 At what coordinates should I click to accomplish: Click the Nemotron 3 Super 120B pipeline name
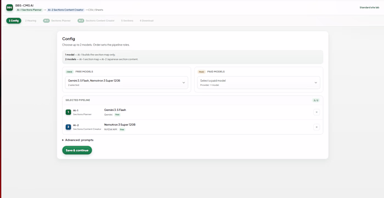point(120,125)
